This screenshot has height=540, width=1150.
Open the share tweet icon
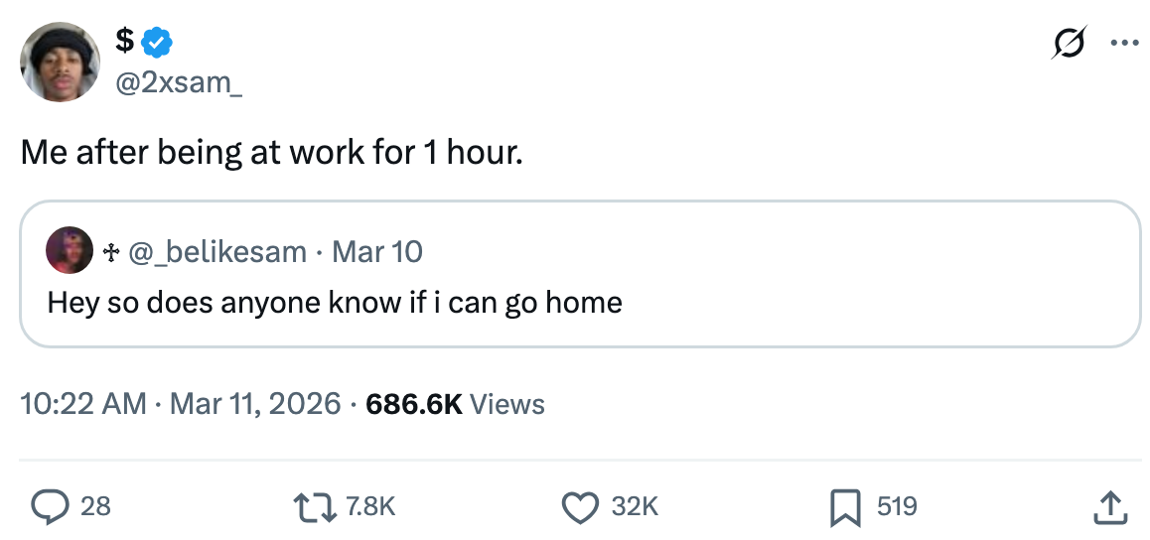tap(1110, 506)
